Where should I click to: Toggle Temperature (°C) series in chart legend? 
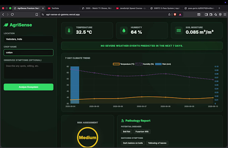(124, 64)
